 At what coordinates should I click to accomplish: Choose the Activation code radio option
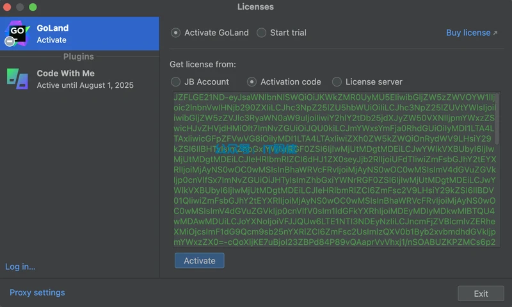[252, 82]
